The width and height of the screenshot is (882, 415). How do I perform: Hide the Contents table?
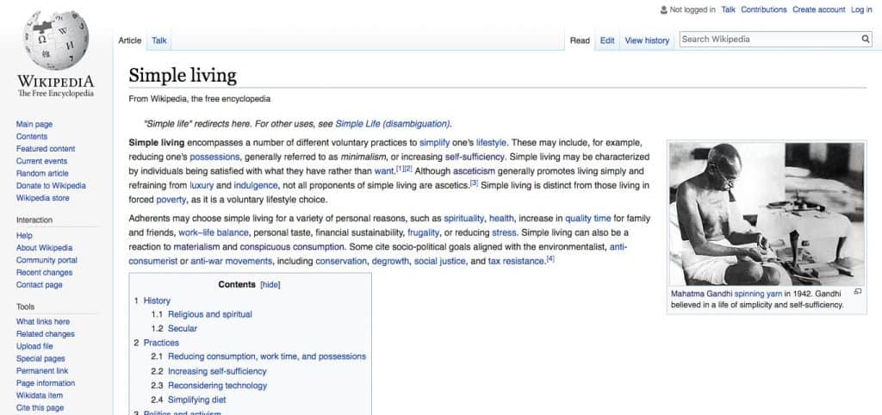tap(270, 284)
